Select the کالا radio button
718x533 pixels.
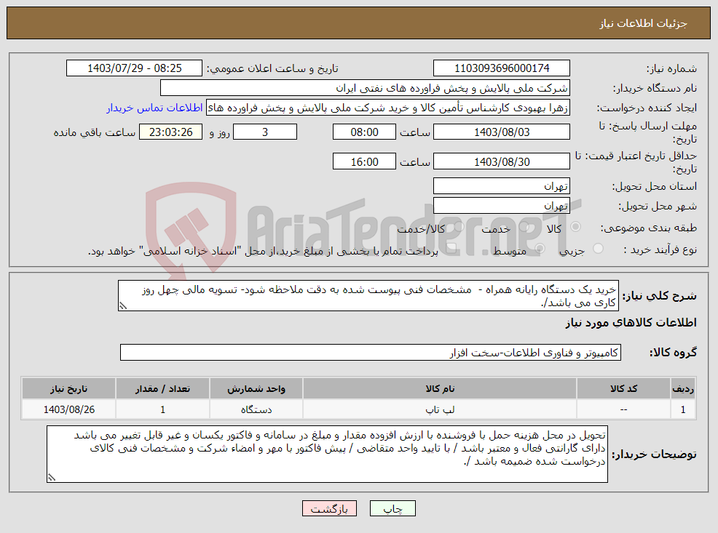(x=575, y=227)
